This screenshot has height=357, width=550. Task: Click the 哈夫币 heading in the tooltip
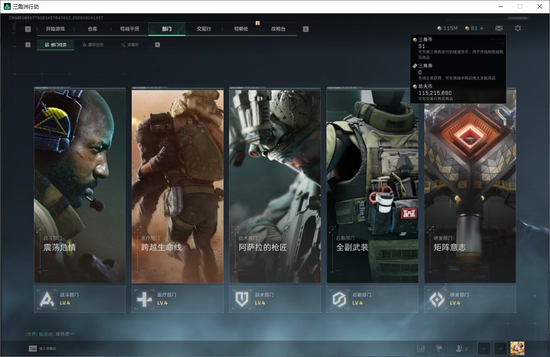click(x=425, y=86)
